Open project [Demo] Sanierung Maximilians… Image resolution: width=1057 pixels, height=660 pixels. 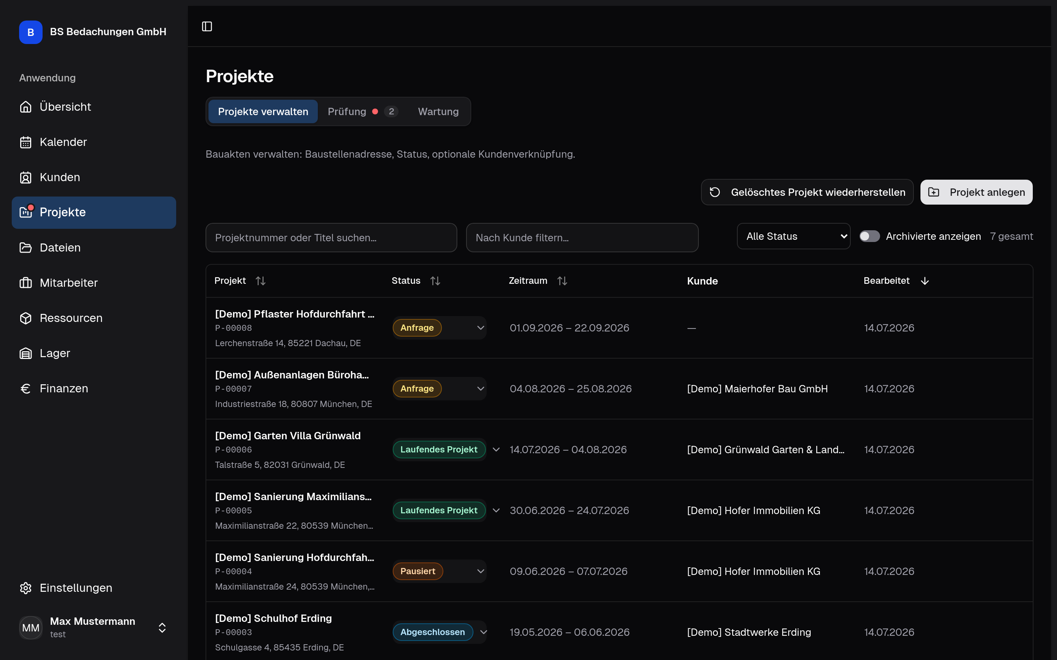click(x=294, y=496)
